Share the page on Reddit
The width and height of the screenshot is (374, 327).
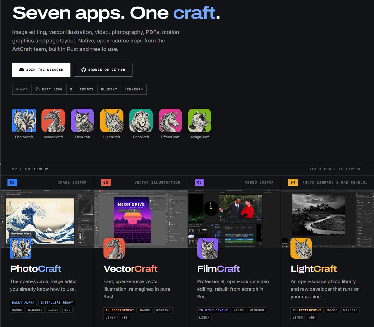coord(87,89)
